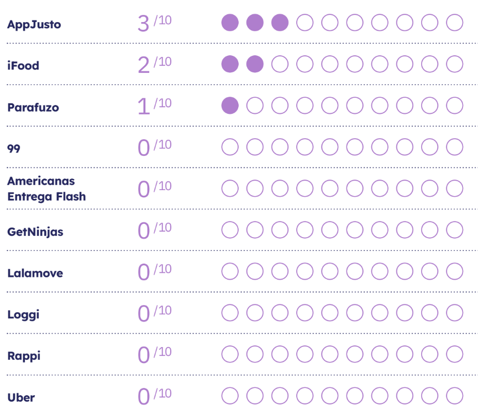This screenshot has height=415, width=478.
Task: Click the iFood platform label
Action: [23, 66]
